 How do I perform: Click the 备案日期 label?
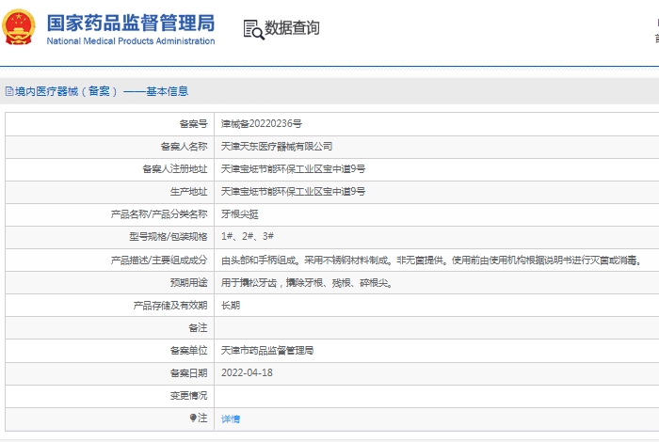coord(188,373)
